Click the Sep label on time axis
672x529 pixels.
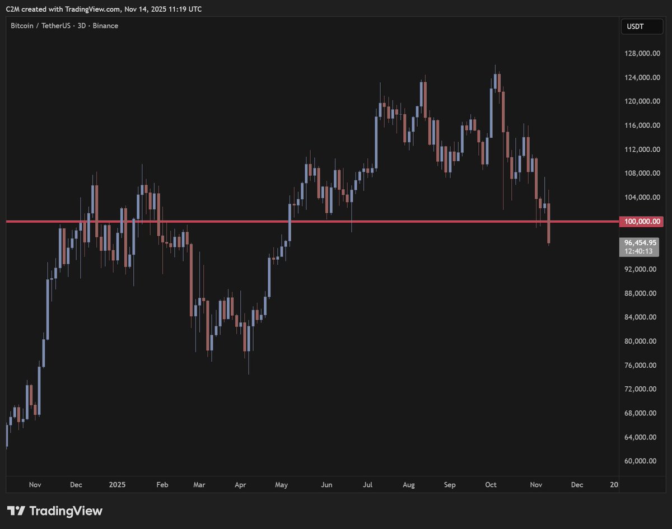[x=450, y=485]
